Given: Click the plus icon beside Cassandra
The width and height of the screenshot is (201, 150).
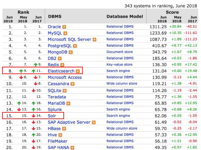Looking at the screenshot, I should (73, 84).
